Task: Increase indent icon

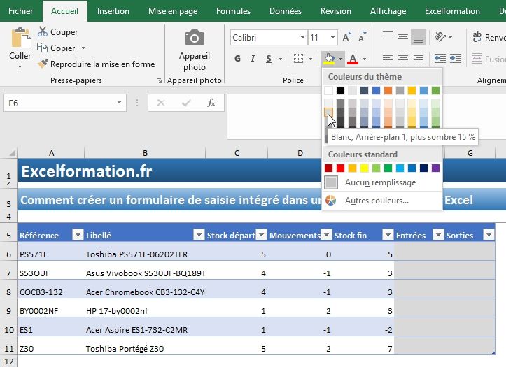Action: pyautogui.click(x=456, y=59)
